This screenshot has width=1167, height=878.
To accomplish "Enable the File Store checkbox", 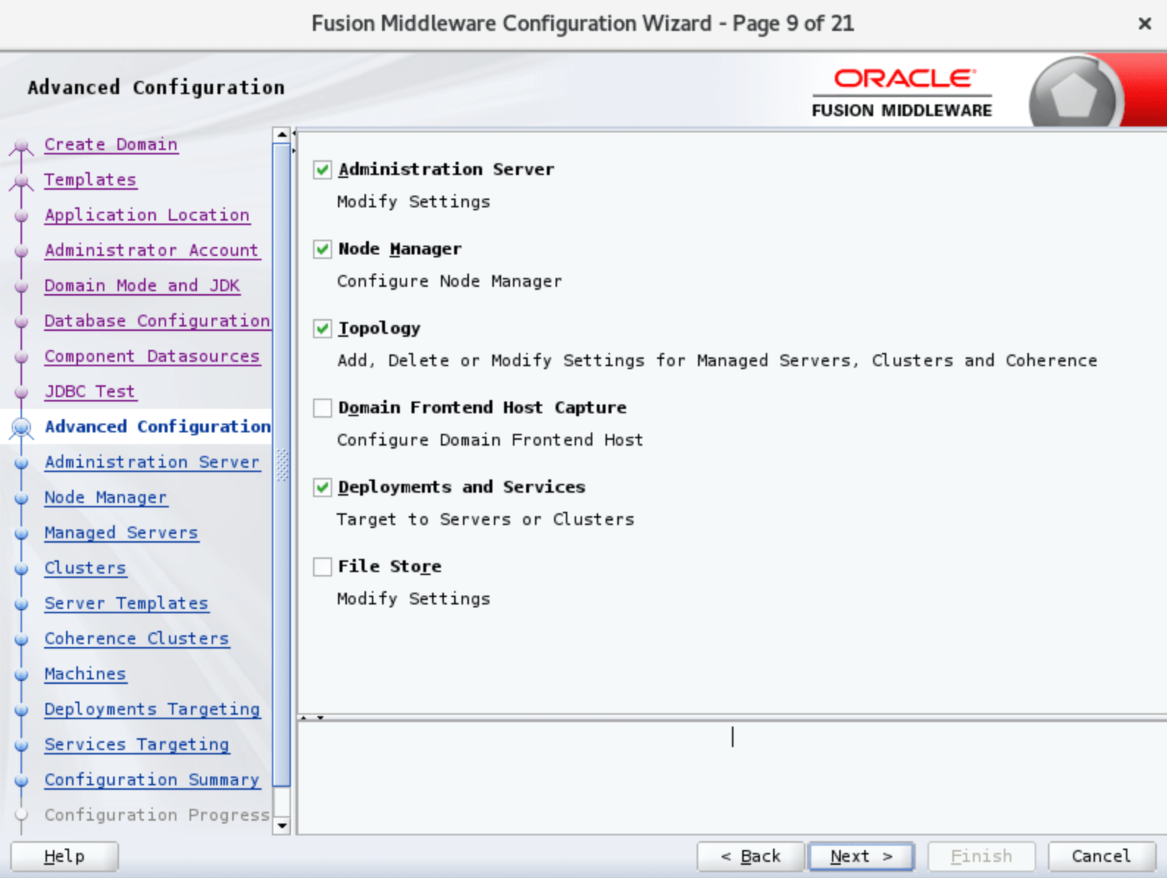I will 322,567.
